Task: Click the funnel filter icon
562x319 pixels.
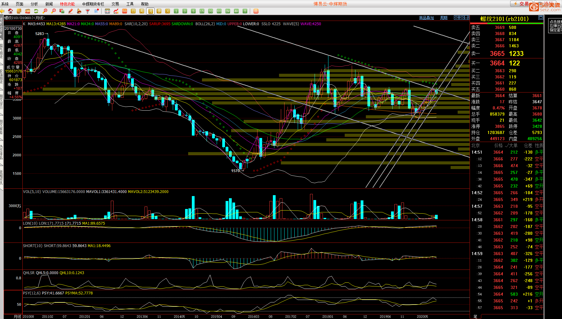Action: coord(88,11)
